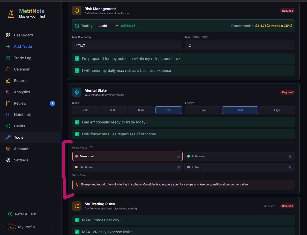Screen dimensions: 307x235
Task: Click the MetriNote logo icon
Action: point(11,14)
